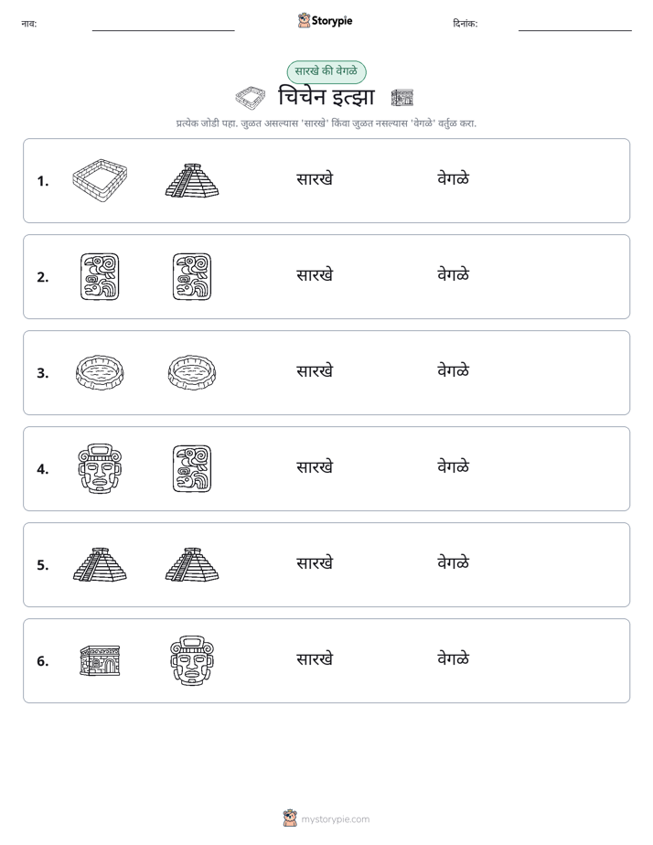Click the stepped pyramid icon in row 1
Viewport: 653px width, 845px height.
pyautogui.click(x=192, y=180)
